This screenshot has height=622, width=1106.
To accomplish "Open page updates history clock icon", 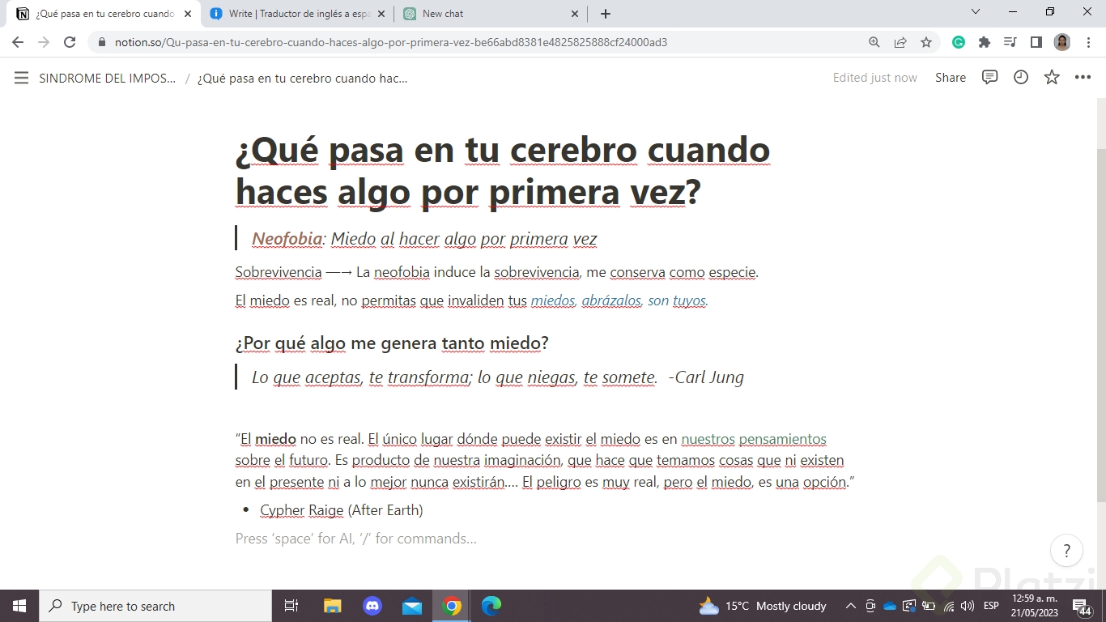I will point(1021,77).
